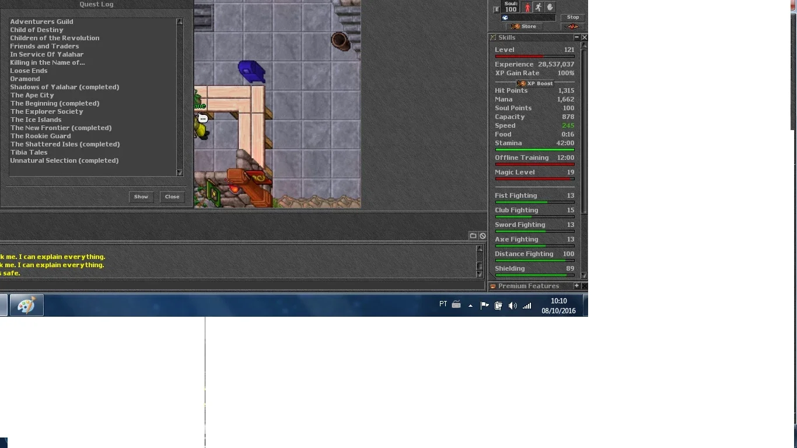The height and width of the screenshot is (448, 797).
Task: Click the Stop button
Action: [x=573, y=17]
